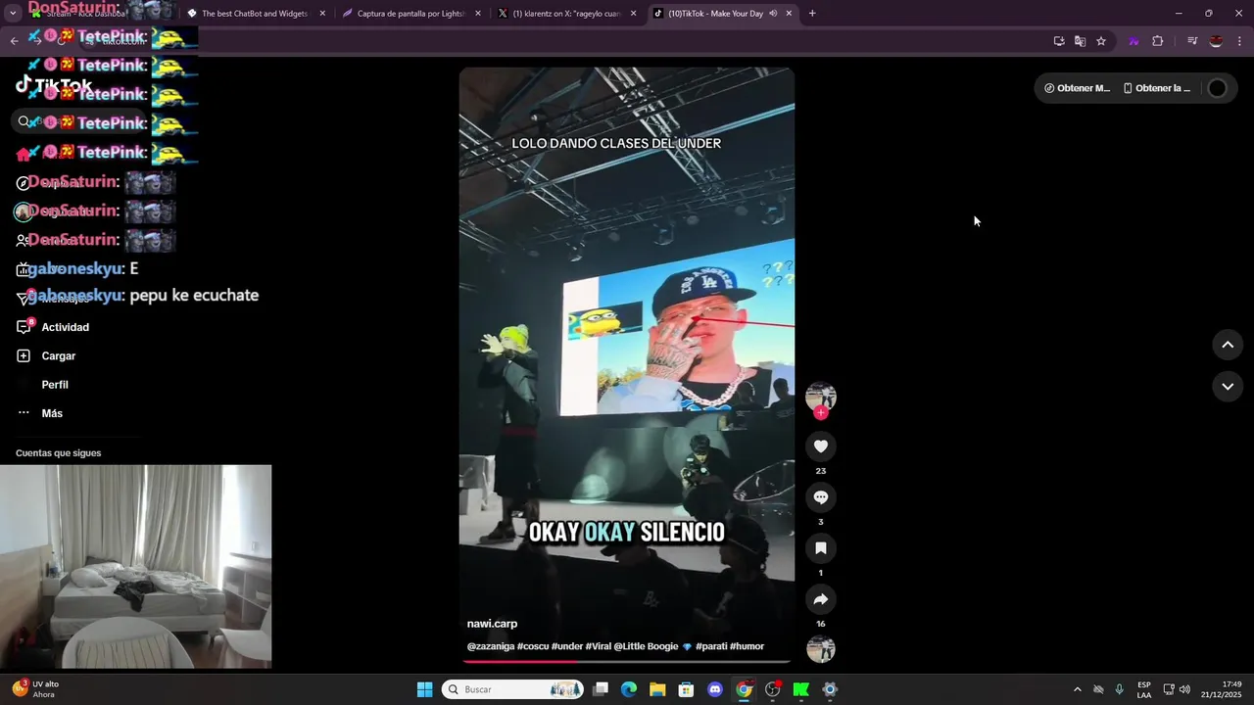
Task: Click the Obtener la ... app button
Action: [x=1156, y=88]
